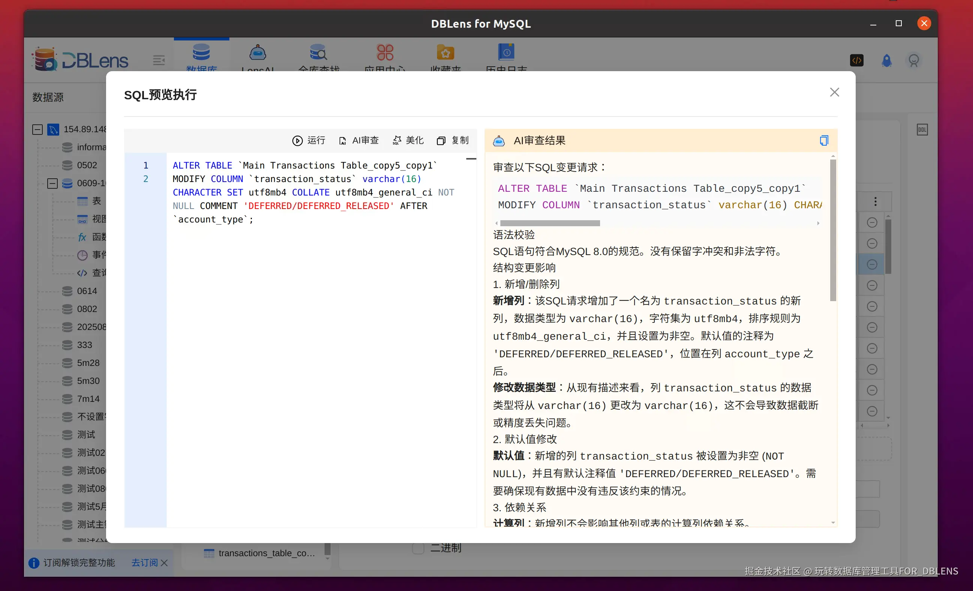Close the SQL预览执行 dialog
This screenshot has height=591, width=973.
pyautogui.click(x=834, y=92)
